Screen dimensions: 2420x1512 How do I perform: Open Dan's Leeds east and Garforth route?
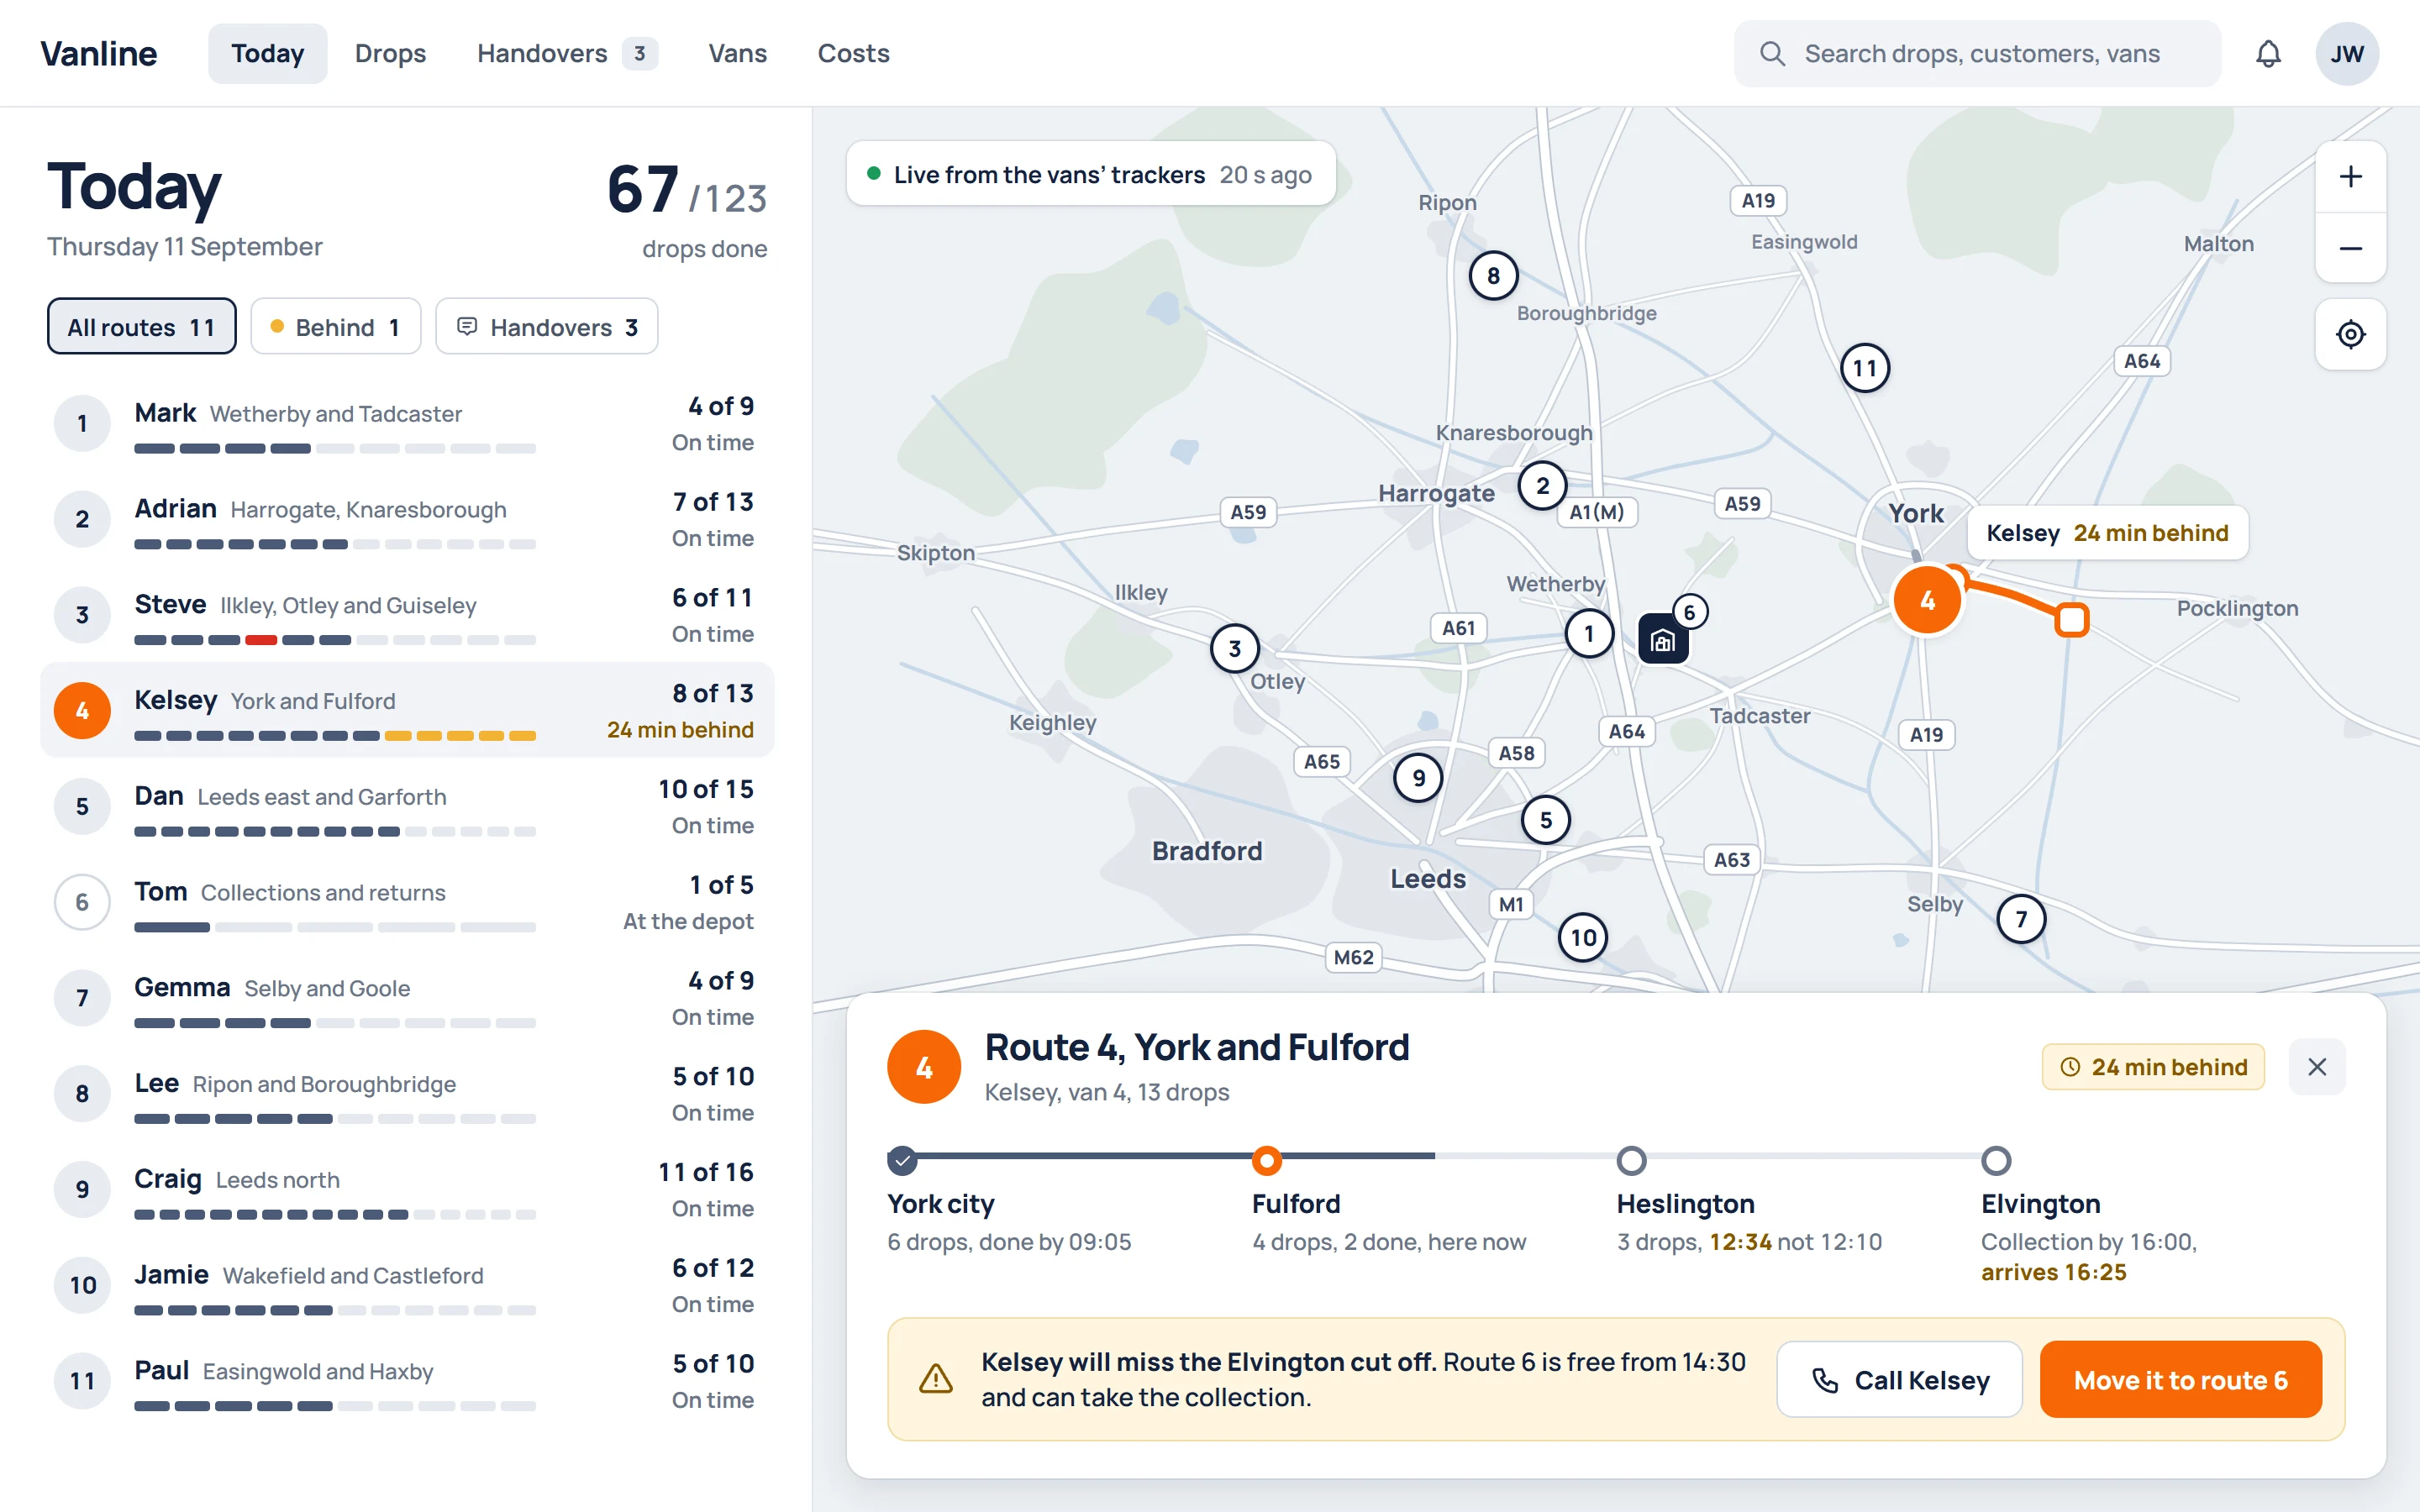407,807
